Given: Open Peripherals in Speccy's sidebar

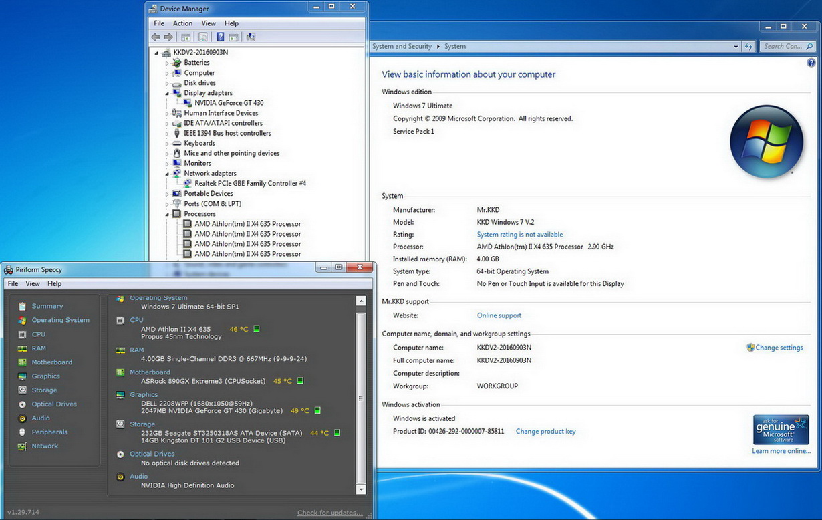Looking at the screenshot, I should tap(50, 432).
